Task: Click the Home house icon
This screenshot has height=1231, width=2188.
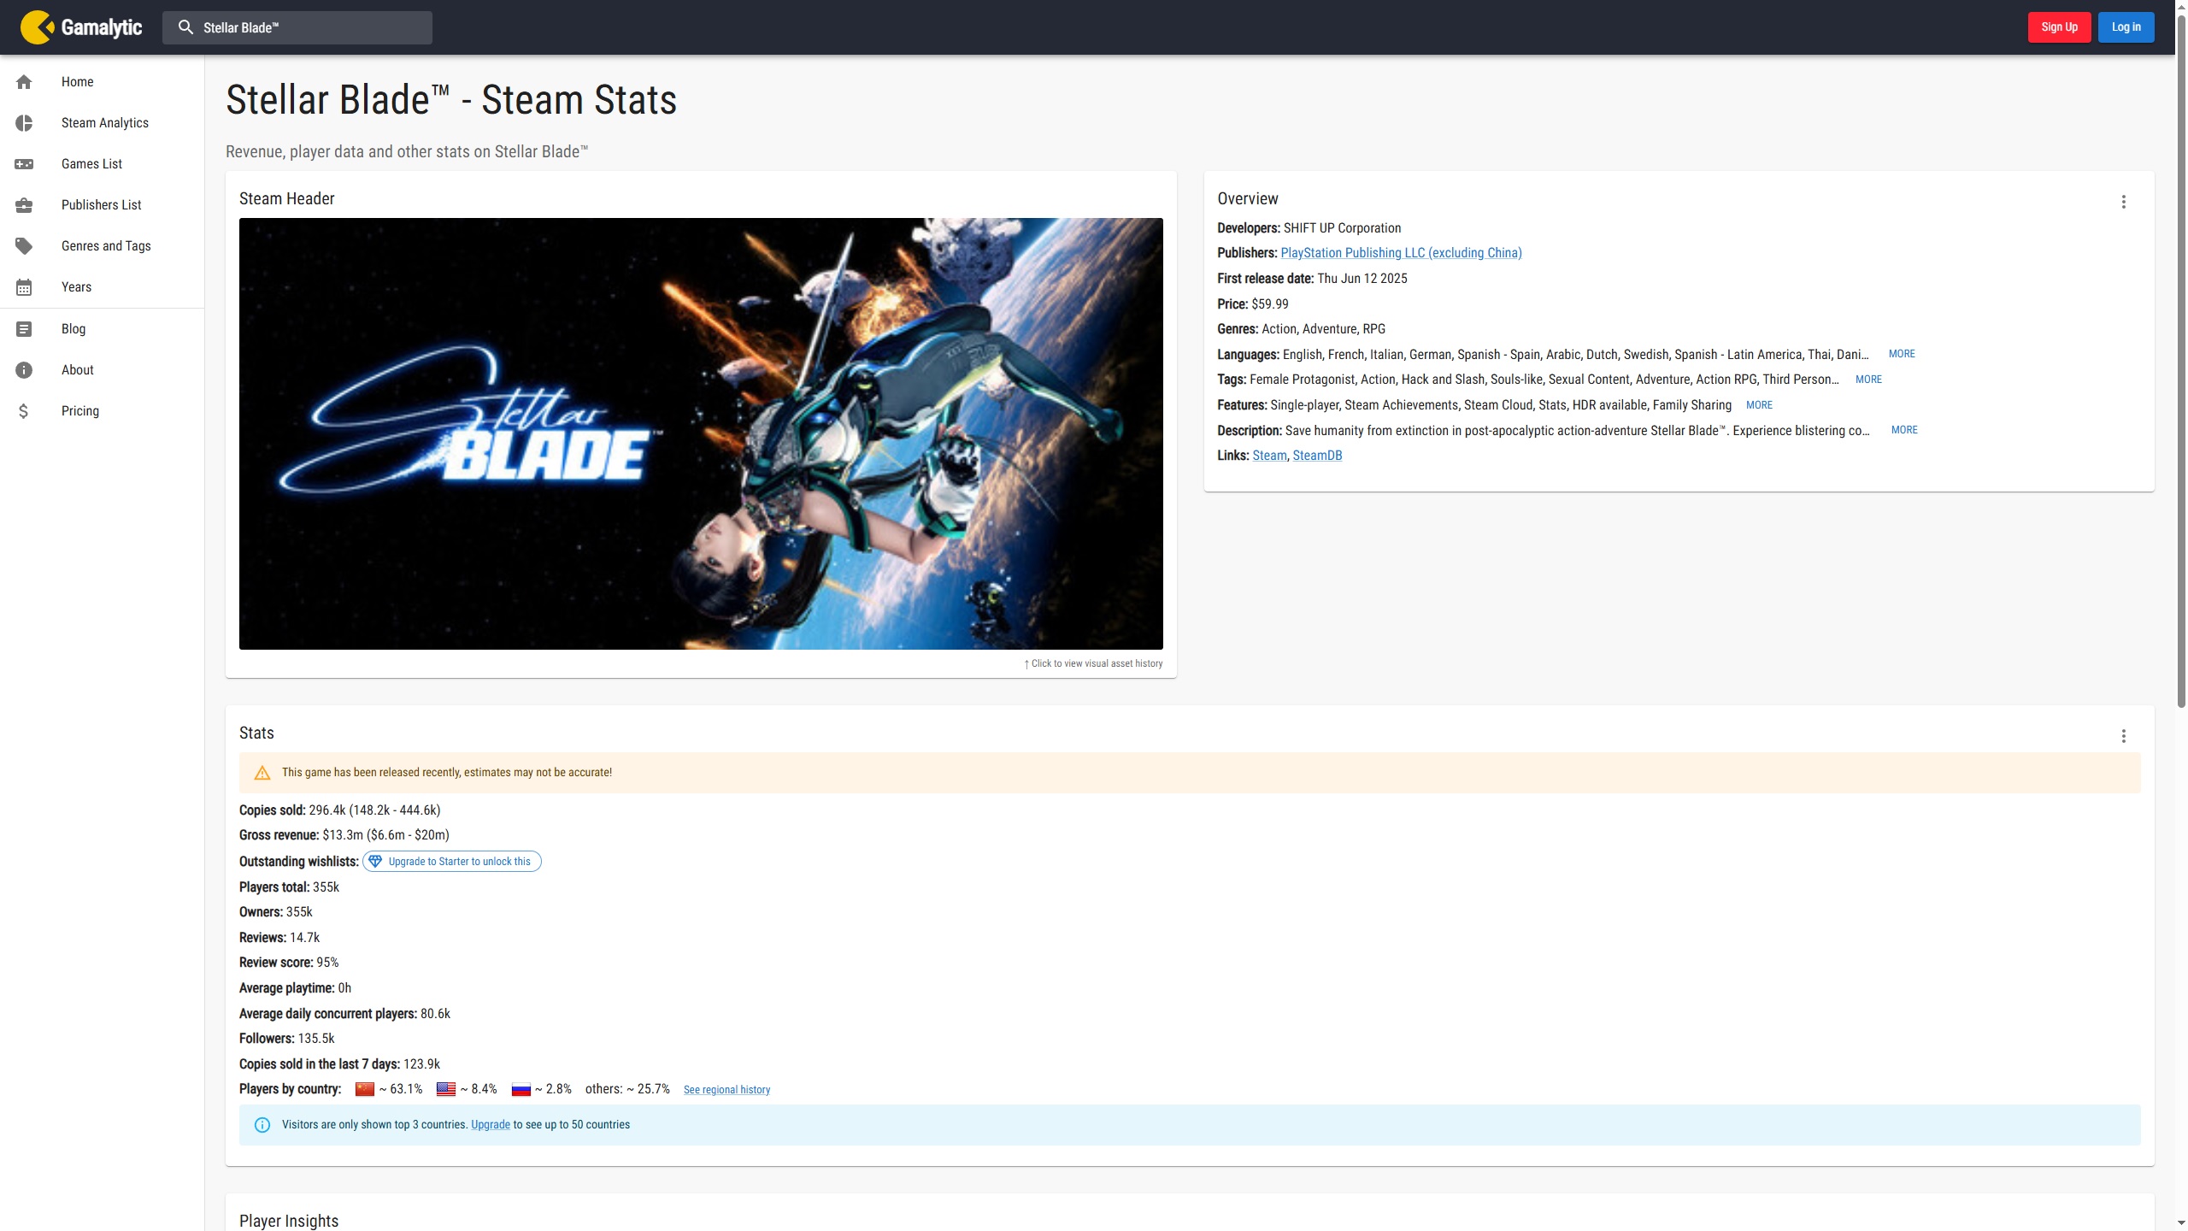Action: (24, 82)
